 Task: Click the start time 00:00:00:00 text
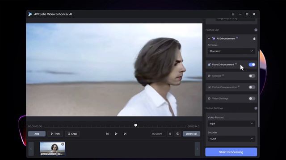coord(35,126)
